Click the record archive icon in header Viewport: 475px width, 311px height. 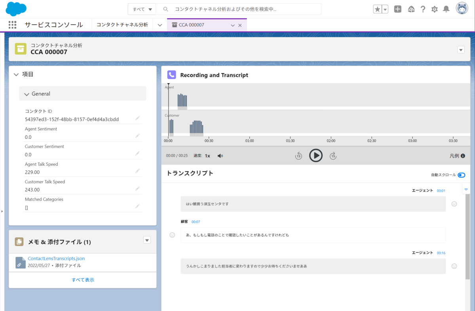(x=21, y=49)
